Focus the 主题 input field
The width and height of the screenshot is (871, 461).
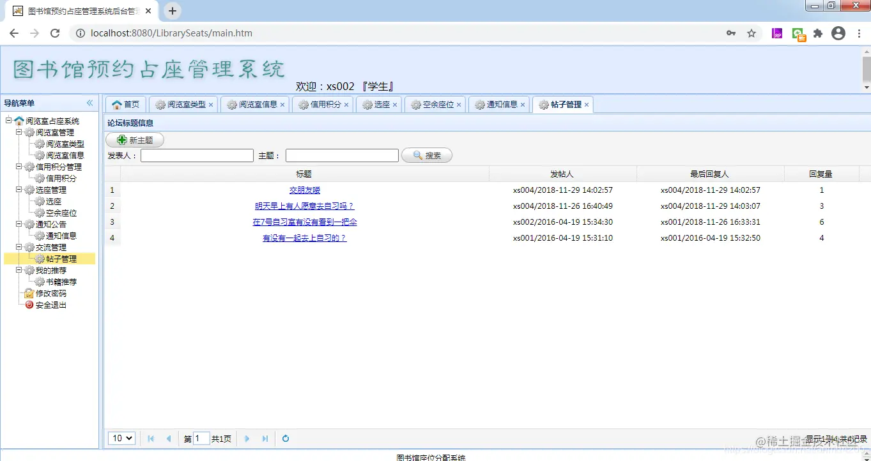(342, 156)
